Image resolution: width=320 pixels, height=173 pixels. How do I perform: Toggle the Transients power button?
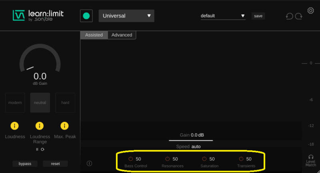click(x=241, y=159)
